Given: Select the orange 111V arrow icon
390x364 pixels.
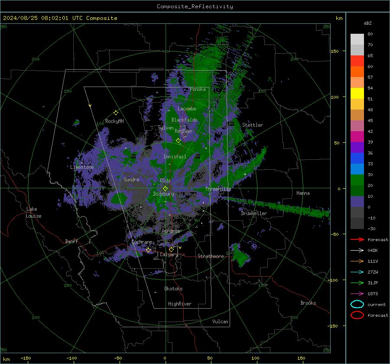Looking at the screenshot, I should tap(357, 261).
